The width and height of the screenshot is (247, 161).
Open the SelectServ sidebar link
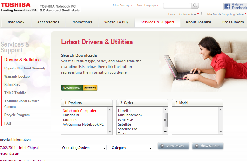pyautogui.click(x=12, y=85)
